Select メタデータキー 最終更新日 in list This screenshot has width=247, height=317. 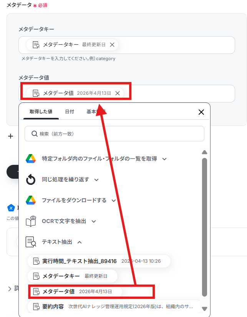(72, 276)
